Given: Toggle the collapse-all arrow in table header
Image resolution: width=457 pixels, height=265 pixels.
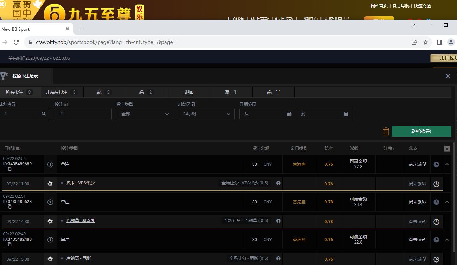Looking at the screenshot, I should (x=447, y=149).
